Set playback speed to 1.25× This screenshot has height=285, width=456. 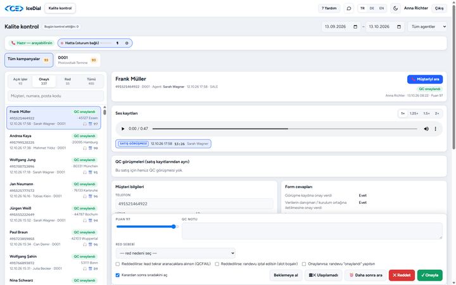pos(414,113)
